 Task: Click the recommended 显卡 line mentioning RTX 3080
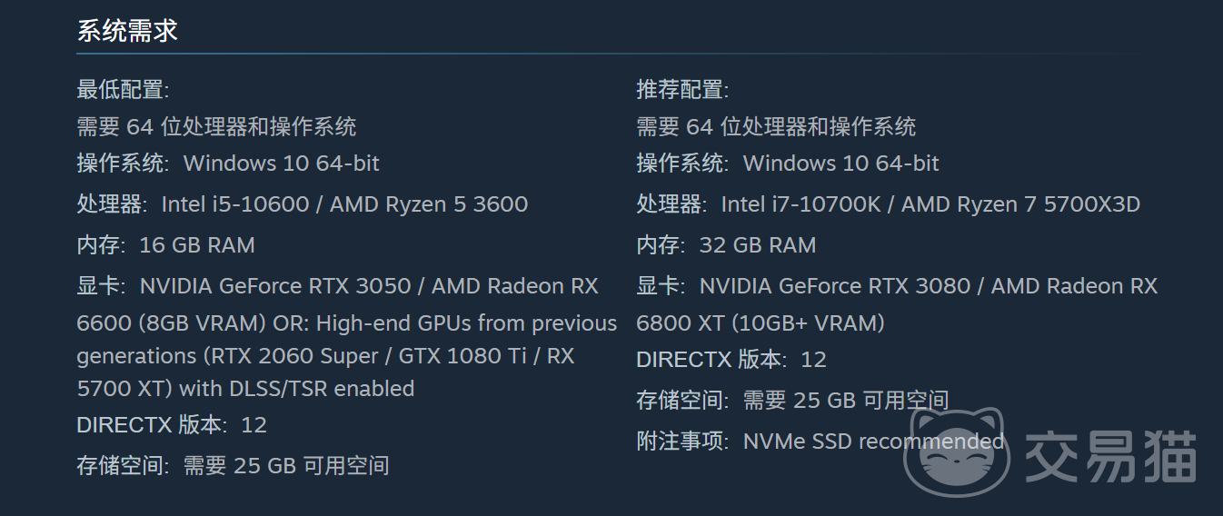tap(897, 286)
